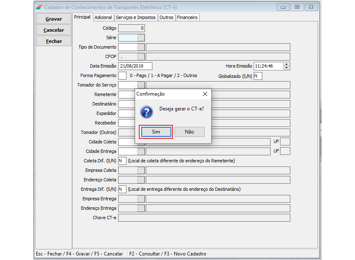Image resolution: width=355 pixels, height=260 pixels.
Task: Open the Tipo de Documento lookup button
Action: point(141,47)
